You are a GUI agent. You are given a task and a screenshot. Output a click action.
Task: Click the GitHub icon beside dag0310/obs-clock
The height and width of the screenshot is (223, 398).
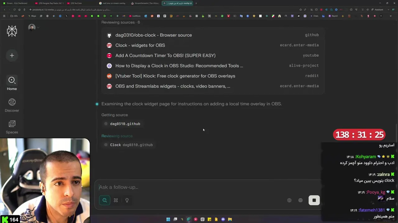109,35
